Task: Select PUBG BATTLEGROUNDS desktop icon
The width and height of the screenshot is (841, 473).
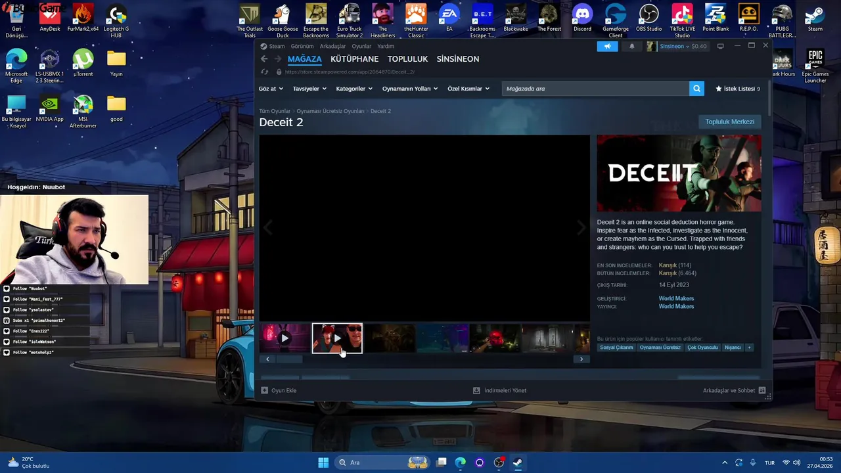Action: 782,21
